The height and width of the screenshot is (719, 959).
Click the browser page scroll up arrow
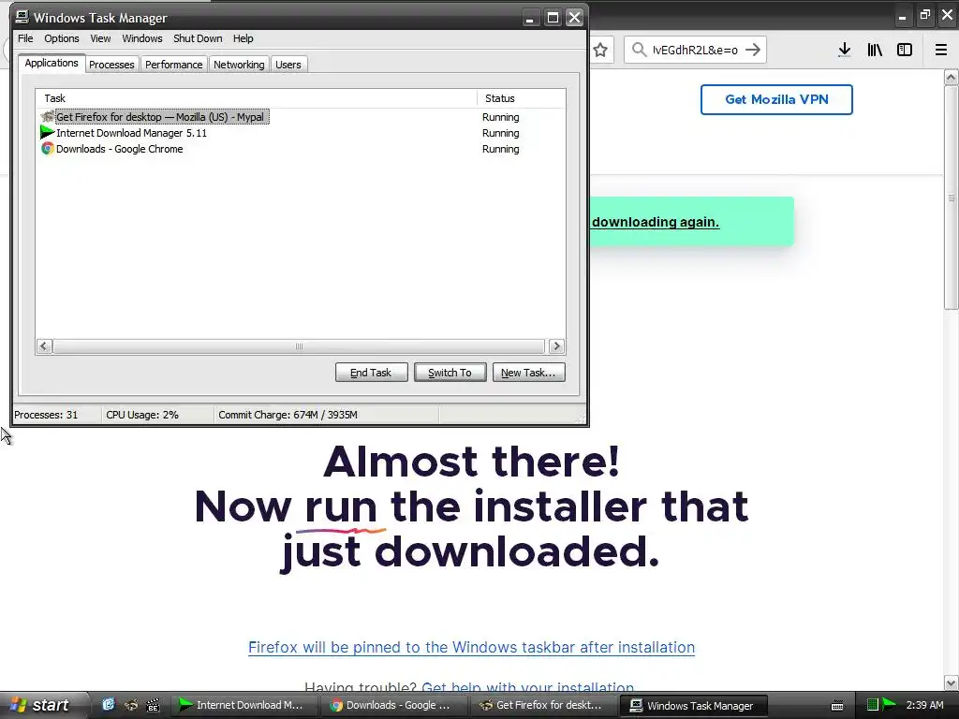[952, 77]
